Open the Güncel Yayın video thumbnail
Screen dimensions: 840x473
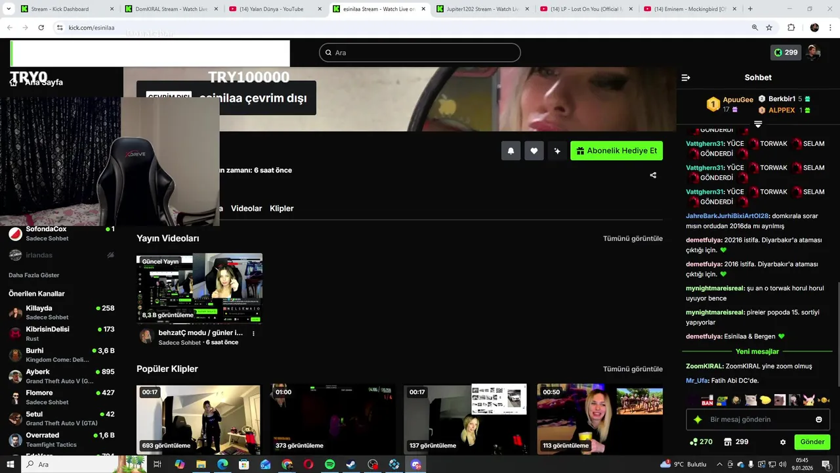point(199,288)
